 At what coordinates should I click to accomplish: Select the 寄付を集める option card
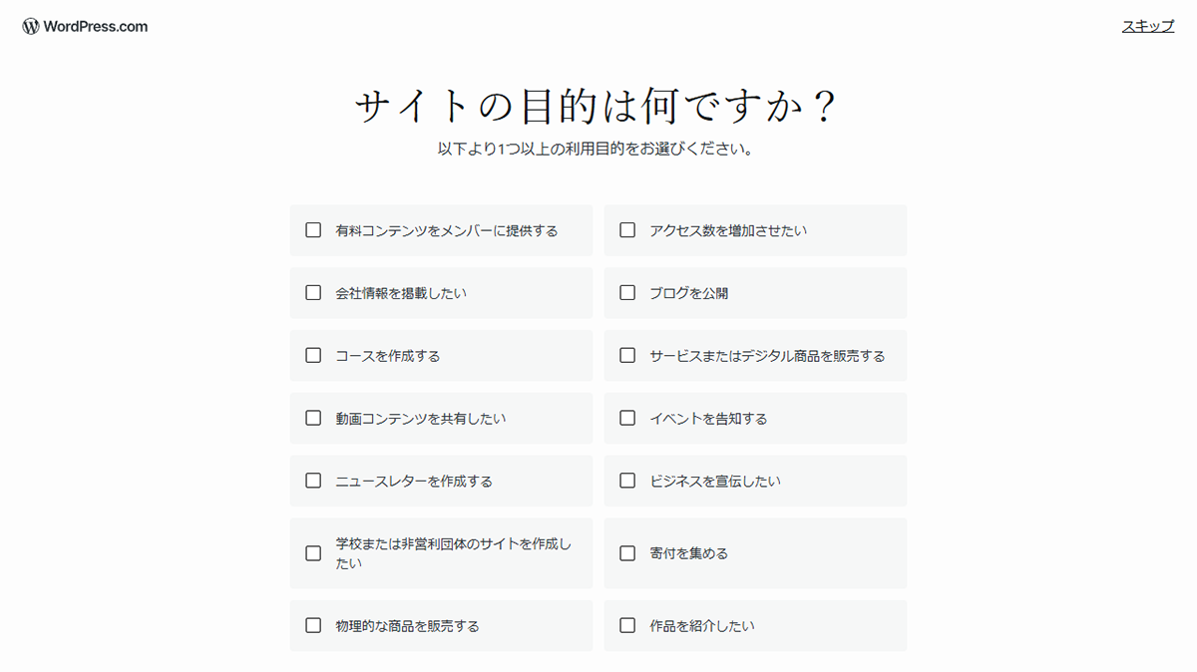[x=755, y=552]
